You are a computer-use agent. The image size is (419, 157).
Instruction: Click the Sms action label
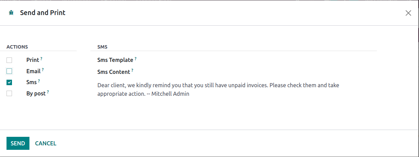click(31, 82)
